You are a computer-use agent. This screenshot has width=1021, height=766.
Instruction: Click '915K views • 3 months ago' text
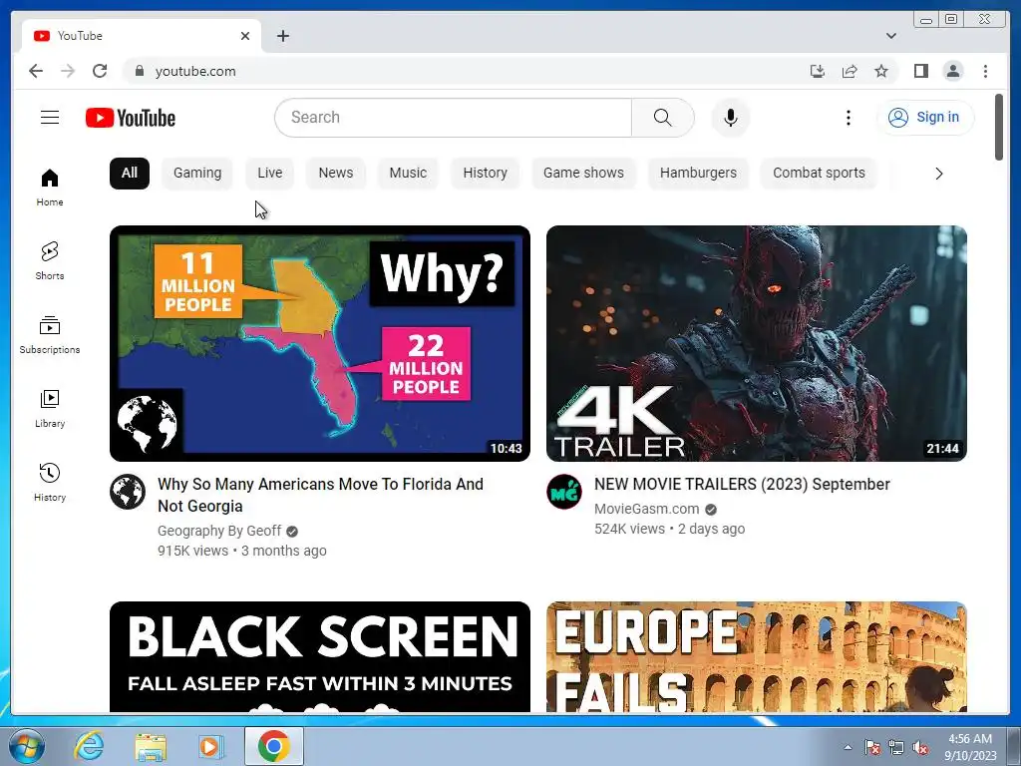click(x=242, y=551)
